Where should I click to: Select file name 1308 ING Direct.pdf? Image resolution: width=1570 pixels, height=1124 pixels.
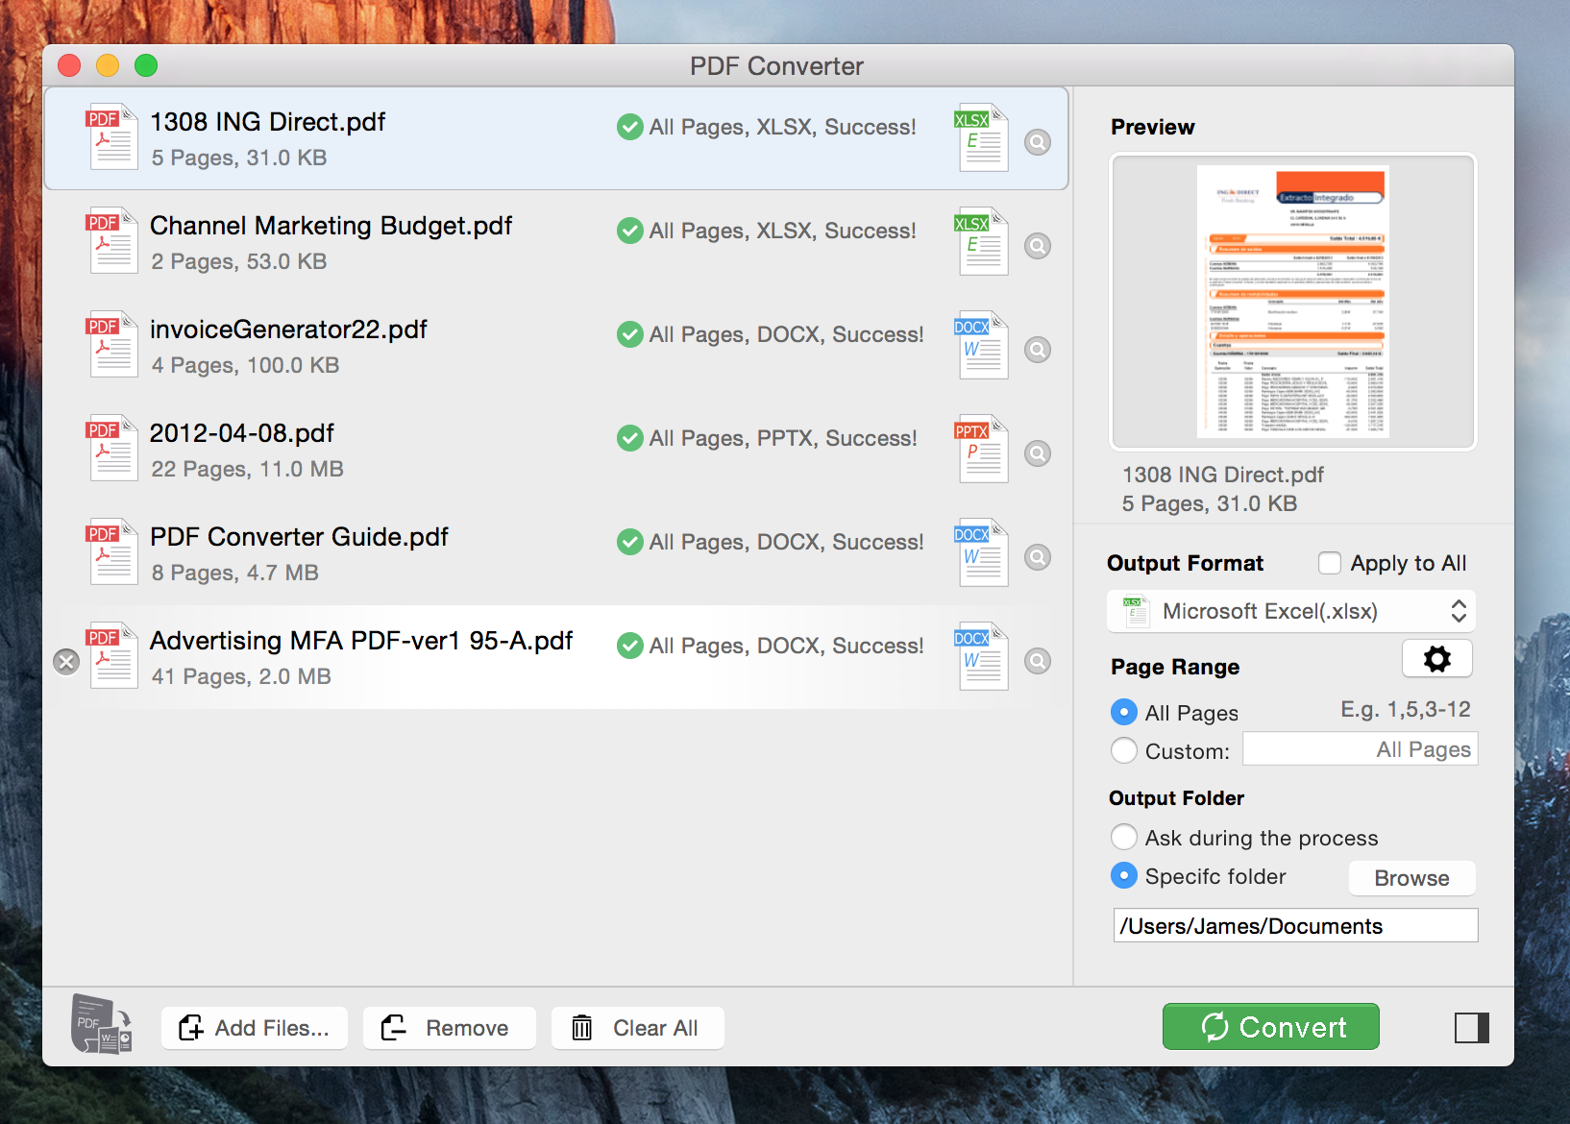click(267, 122)
